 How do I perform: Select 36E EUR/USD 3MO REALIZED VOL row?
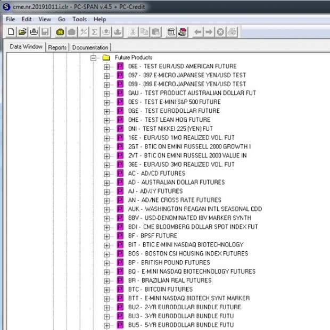click(181, 164)
